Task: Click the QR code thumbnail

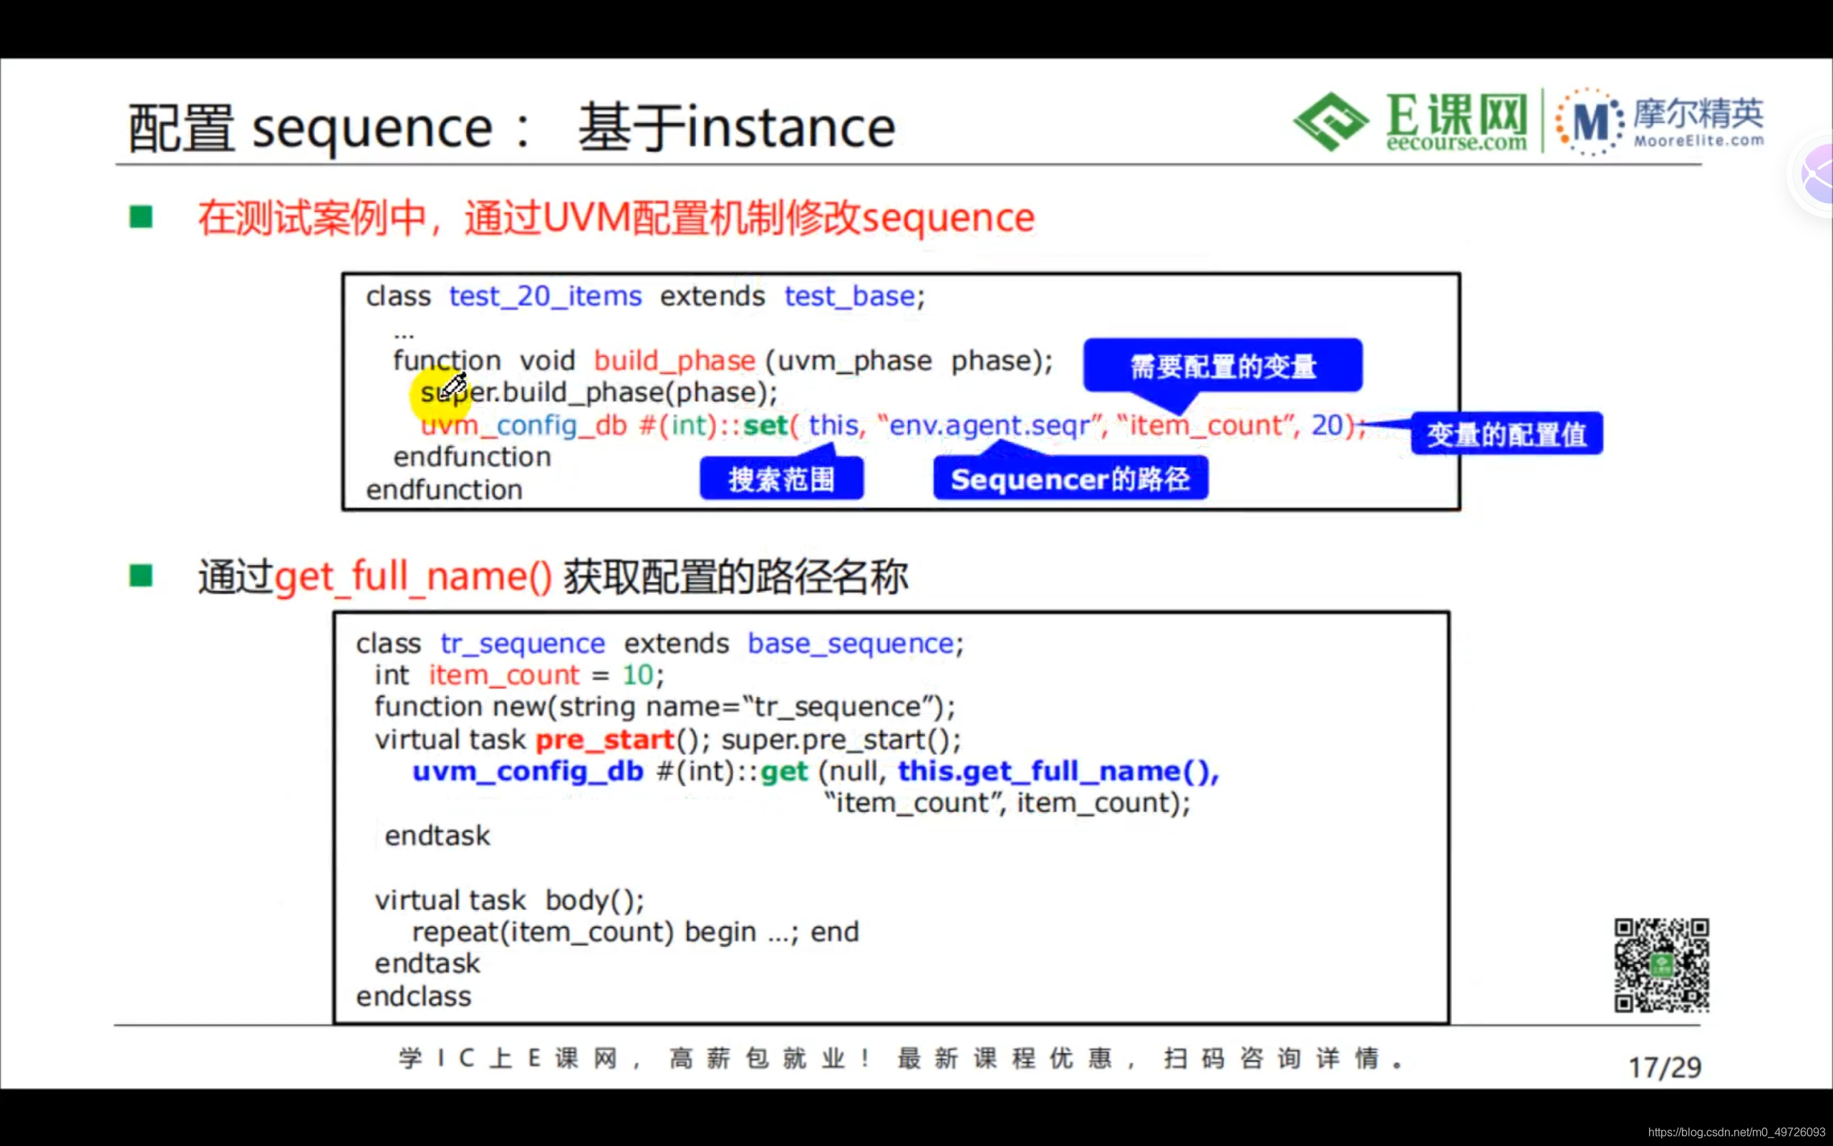Action: coord(1662,965)
